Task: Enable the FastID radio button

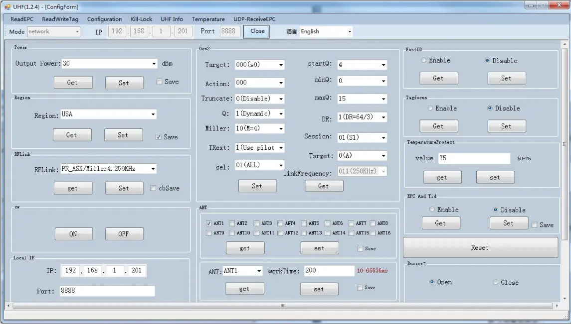Action: (422, 60)
